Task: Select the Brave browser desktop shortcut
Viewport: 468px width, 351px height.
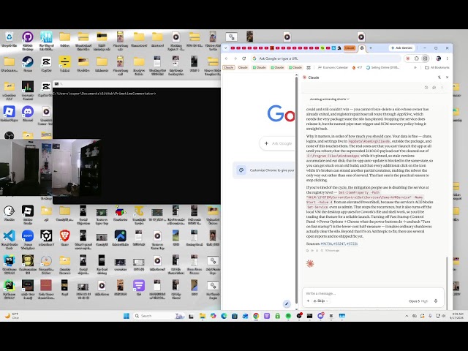Action: point(65,238)
